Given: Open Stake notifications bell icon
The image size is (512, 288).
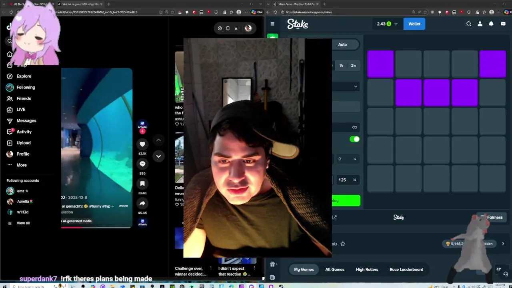Looking at the screenshot, I should point(491,24).
